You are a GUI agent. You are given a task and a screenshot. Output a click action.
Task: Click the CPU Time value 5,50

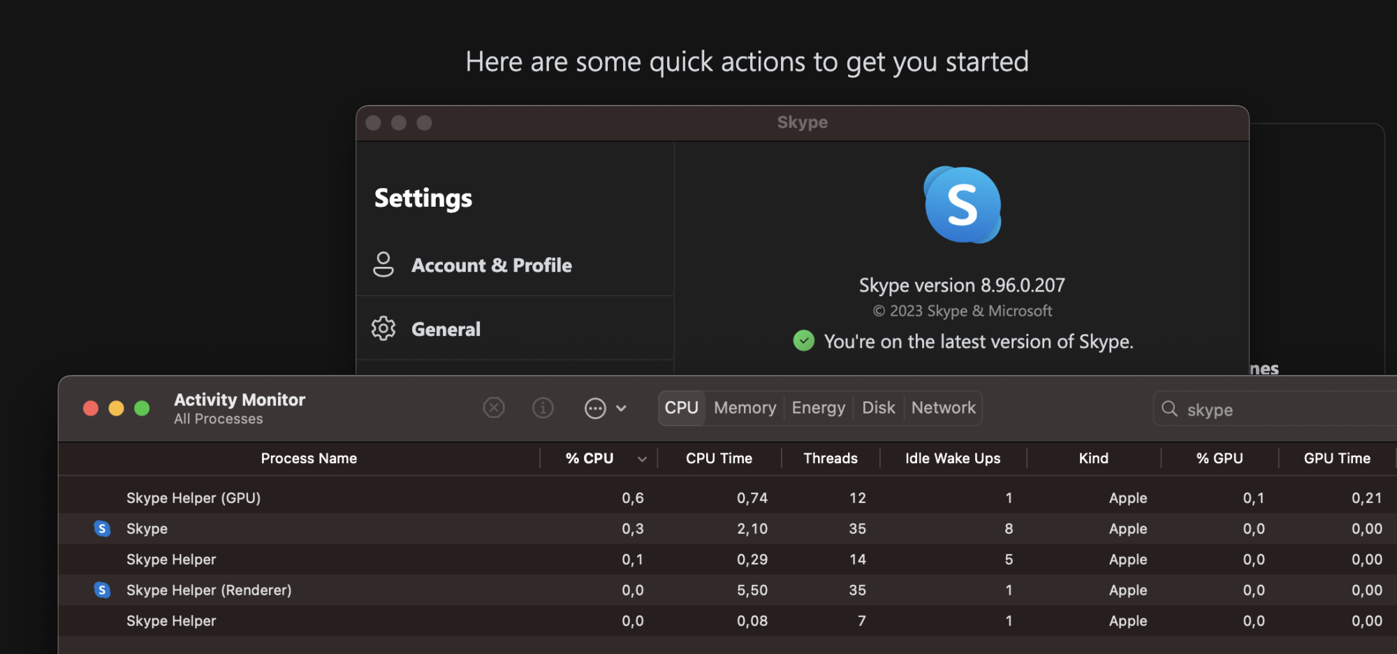coord(752,590)
